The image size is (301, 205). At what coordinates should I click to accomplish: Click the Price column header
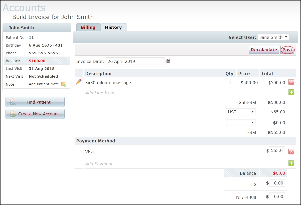tap(244, 74)
